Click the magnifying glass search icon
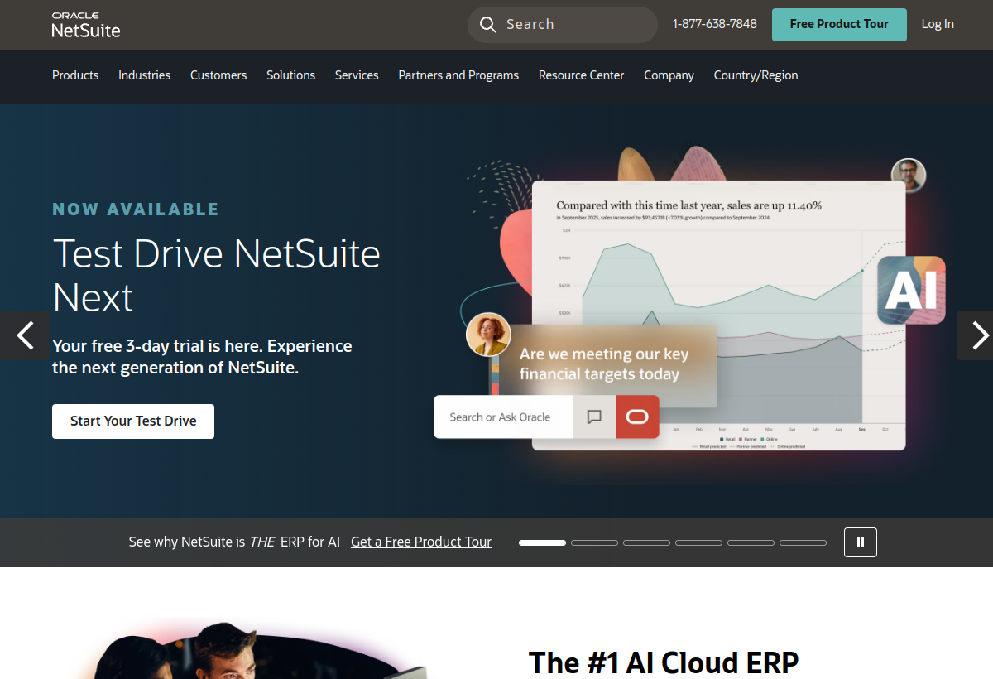 pos(488,25)
